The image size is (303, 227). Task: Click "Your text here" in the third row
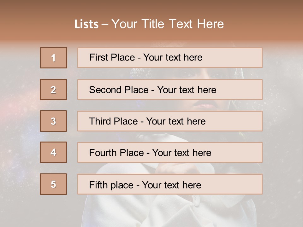point(176,121)
